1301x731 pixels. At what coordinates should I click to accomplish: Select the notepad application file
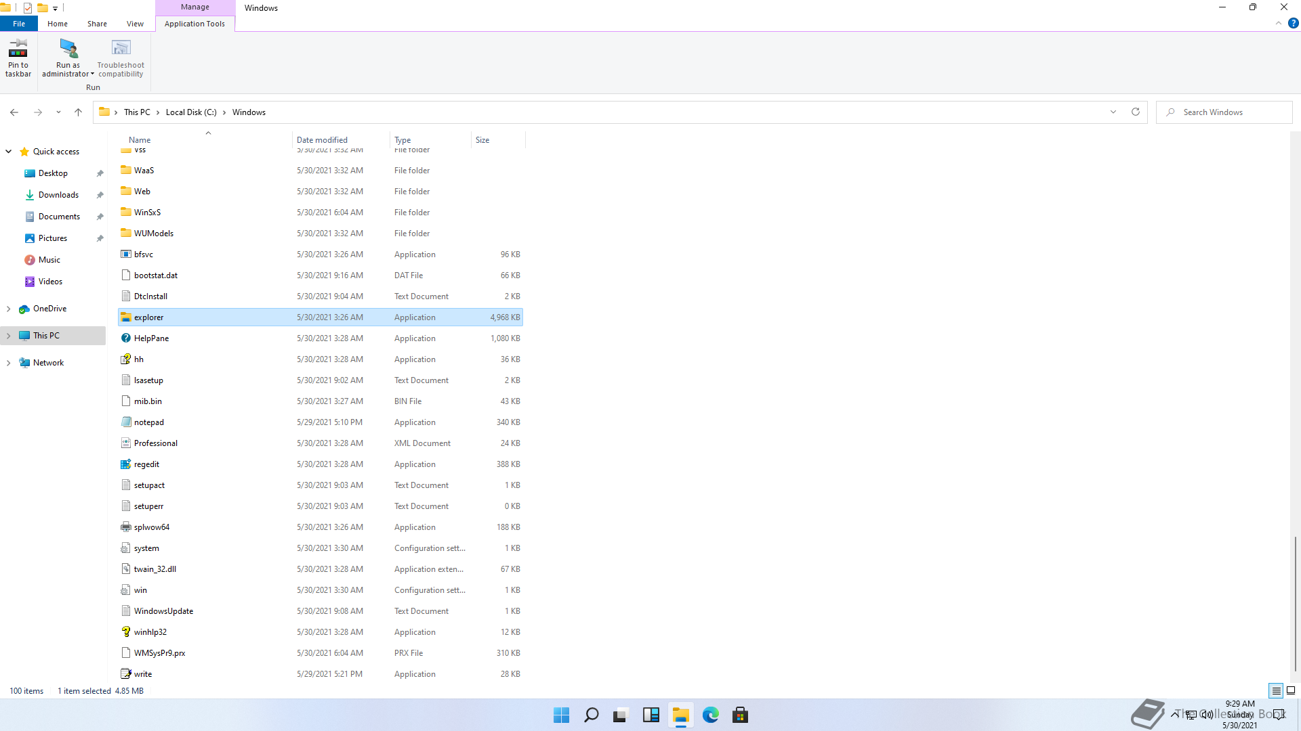click(148, 422)
